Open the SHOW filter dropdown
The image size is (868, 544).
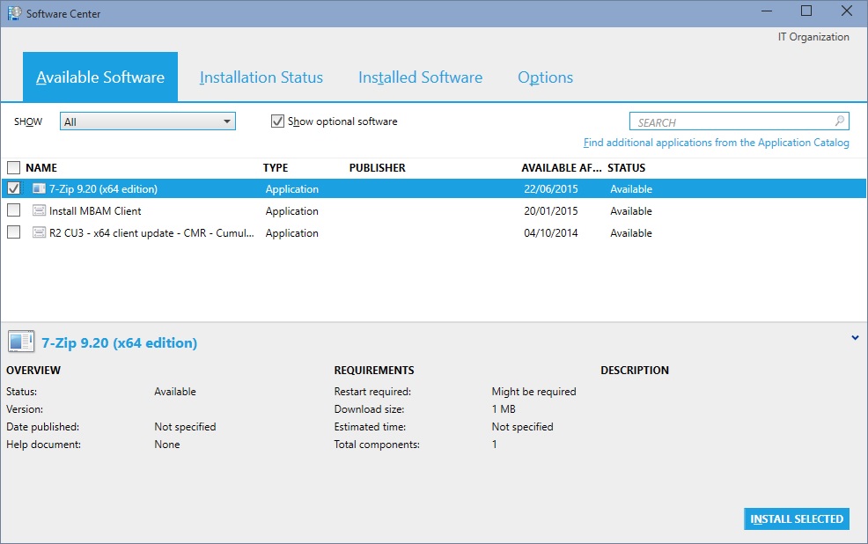[x=148, y=121]
